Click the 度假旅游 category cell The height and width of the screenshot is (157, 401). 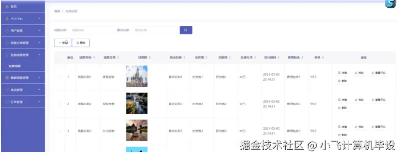(x=108, y=77)
